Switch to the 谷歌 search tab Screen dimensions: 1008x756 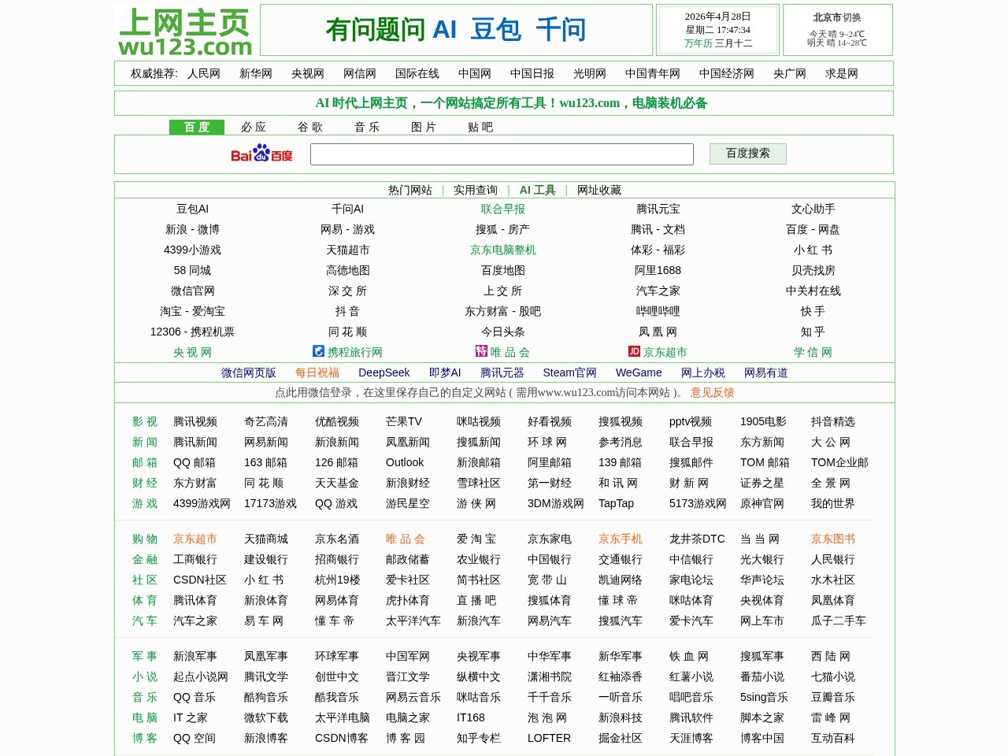coord(310,127)
